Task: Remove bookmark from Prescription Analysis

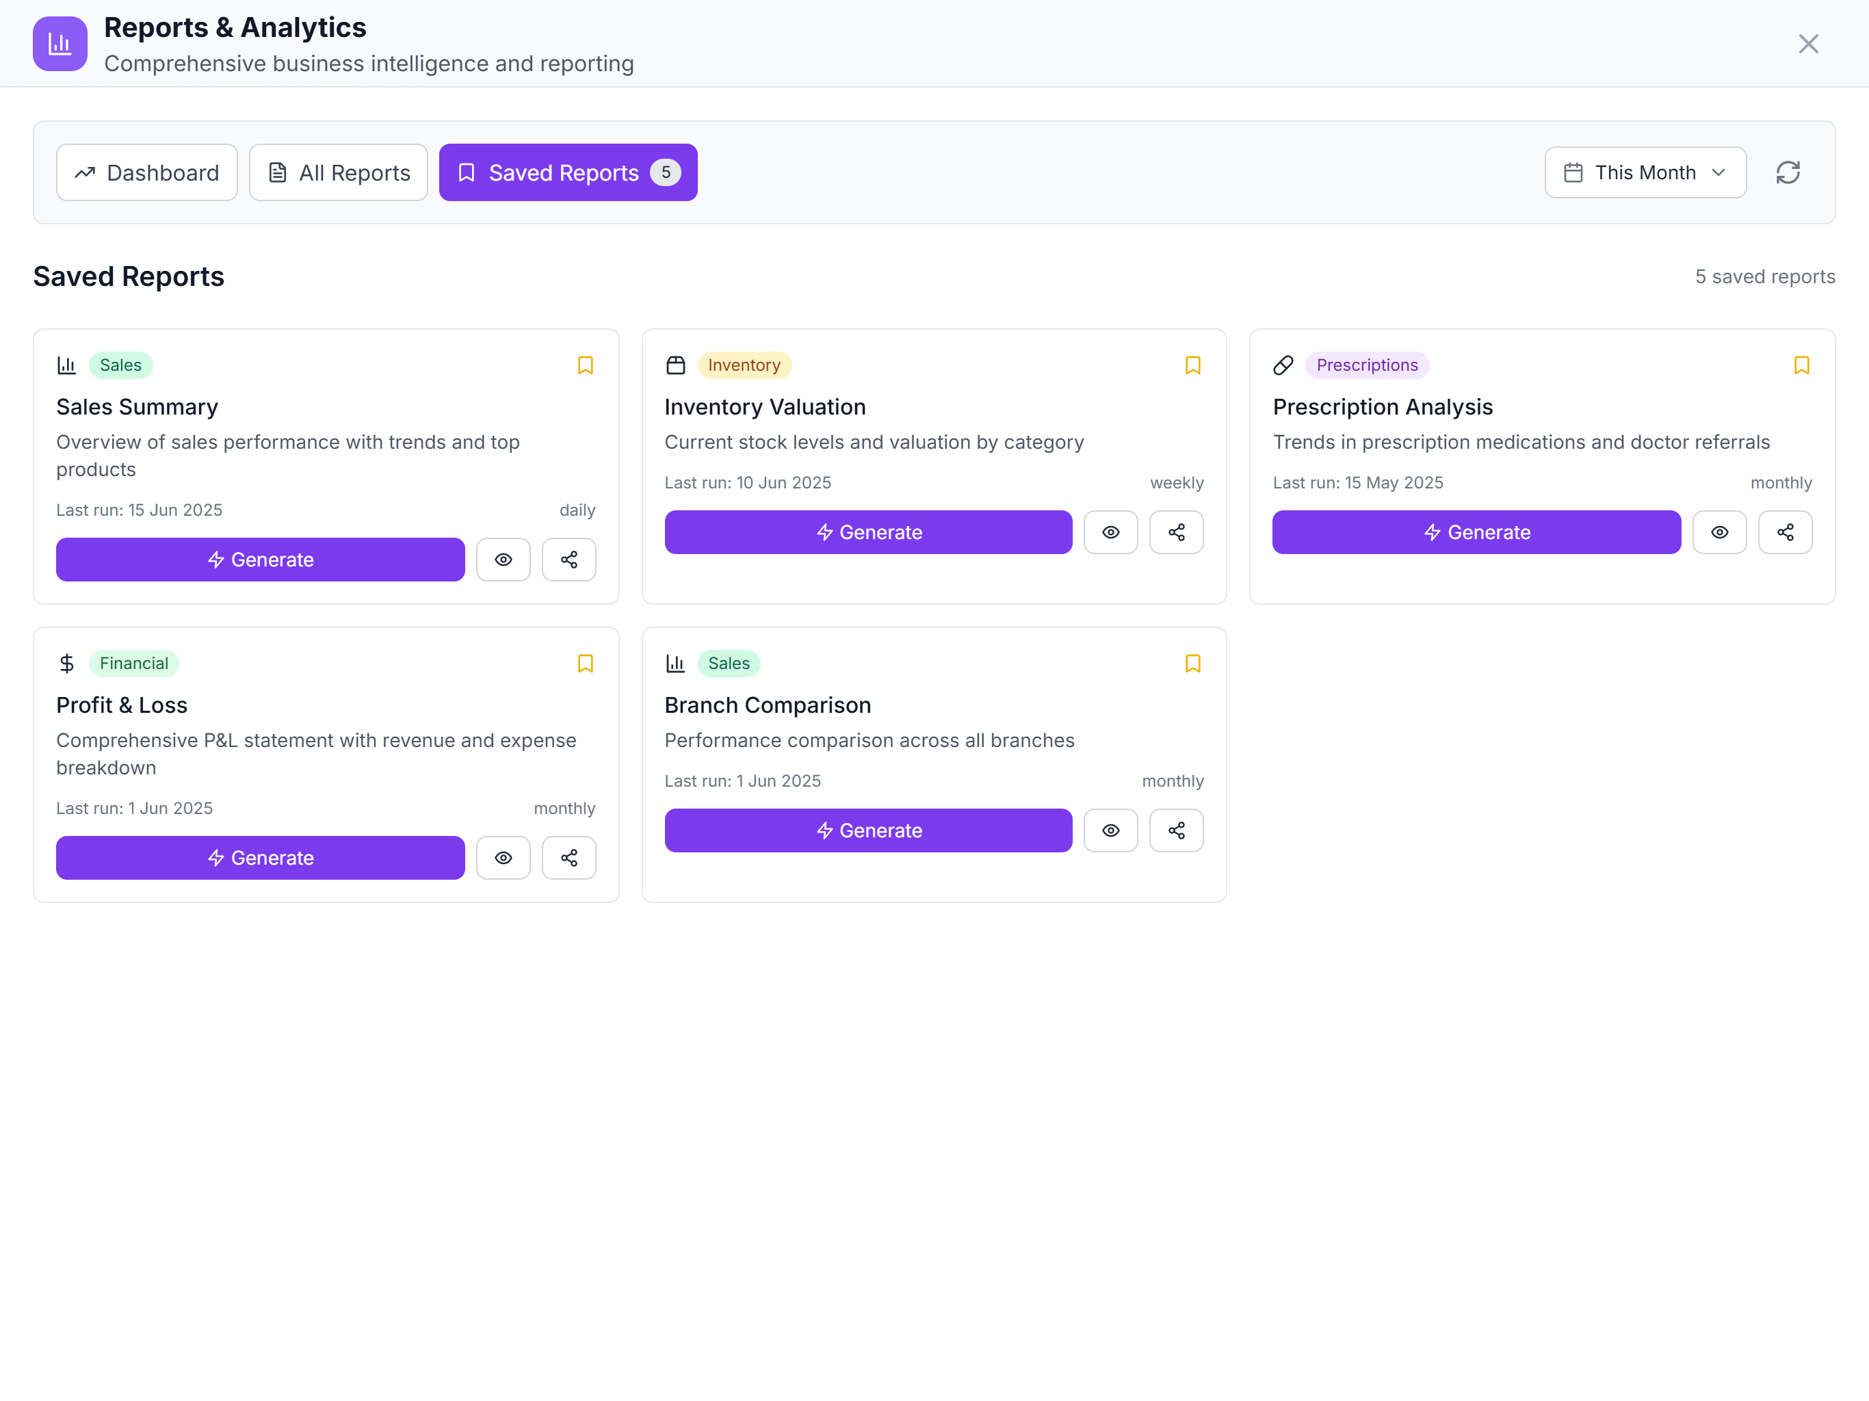Action: (x=1801, y=365)
